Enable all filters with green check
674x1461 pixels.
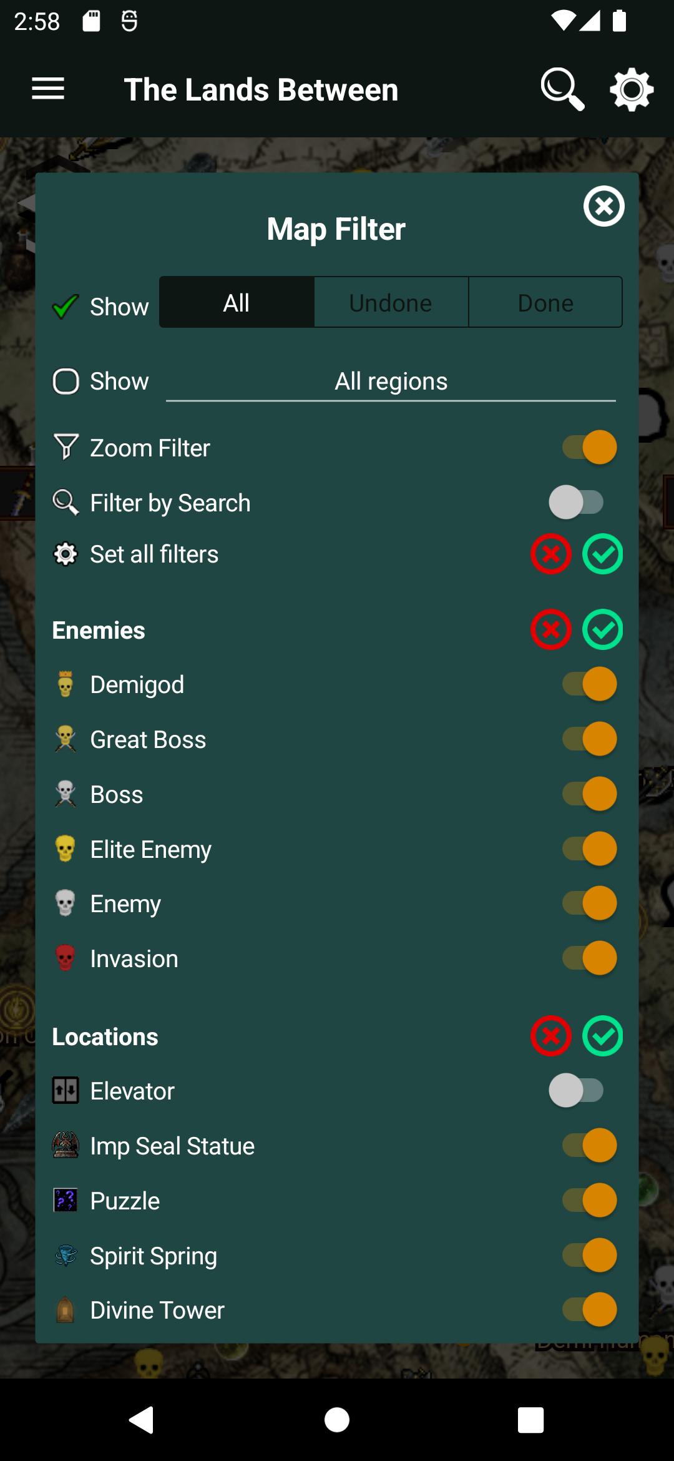pyautogui.click(x=603, y=554)
